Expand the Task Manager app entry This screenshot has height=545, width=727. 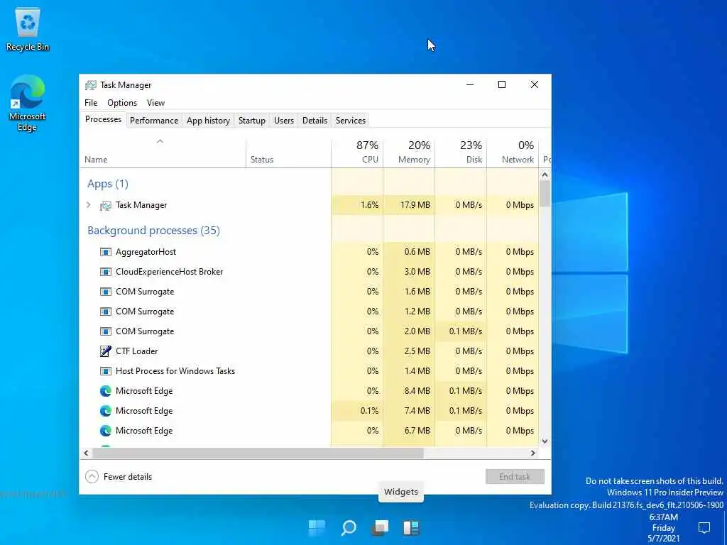89,205
